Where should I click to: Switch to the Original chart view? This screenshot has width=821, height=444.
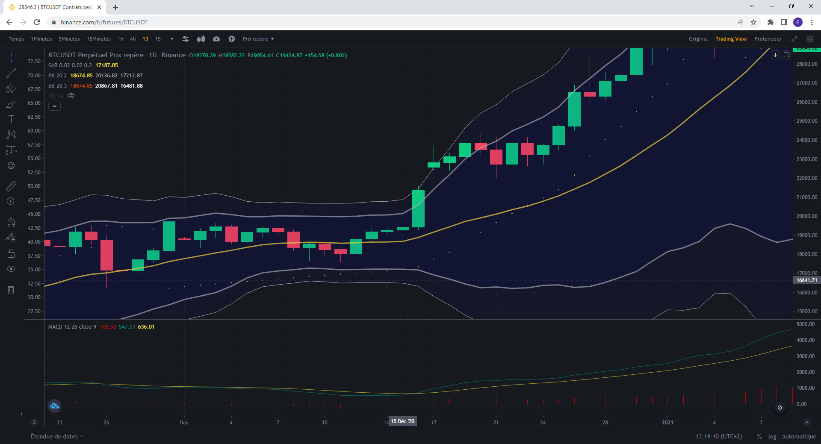point(698,39)
